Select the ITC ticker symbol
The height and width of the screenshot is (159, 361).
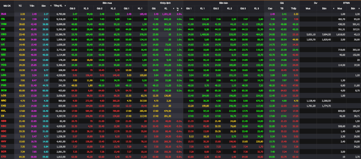(x=3, y=70)
